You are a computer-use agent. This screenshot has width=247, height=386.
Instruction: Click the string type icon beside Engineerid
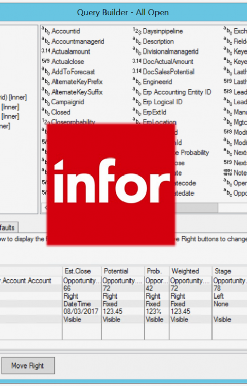tap(137, 81)
